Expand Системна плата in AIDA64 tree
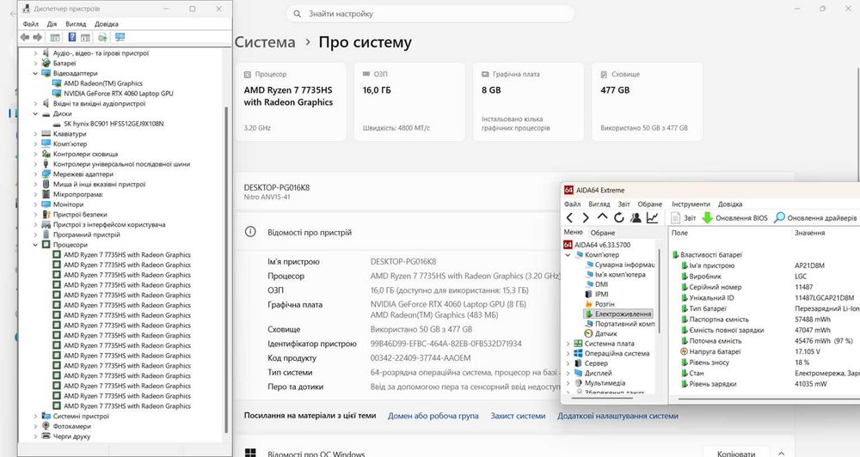 click(568, 344)
